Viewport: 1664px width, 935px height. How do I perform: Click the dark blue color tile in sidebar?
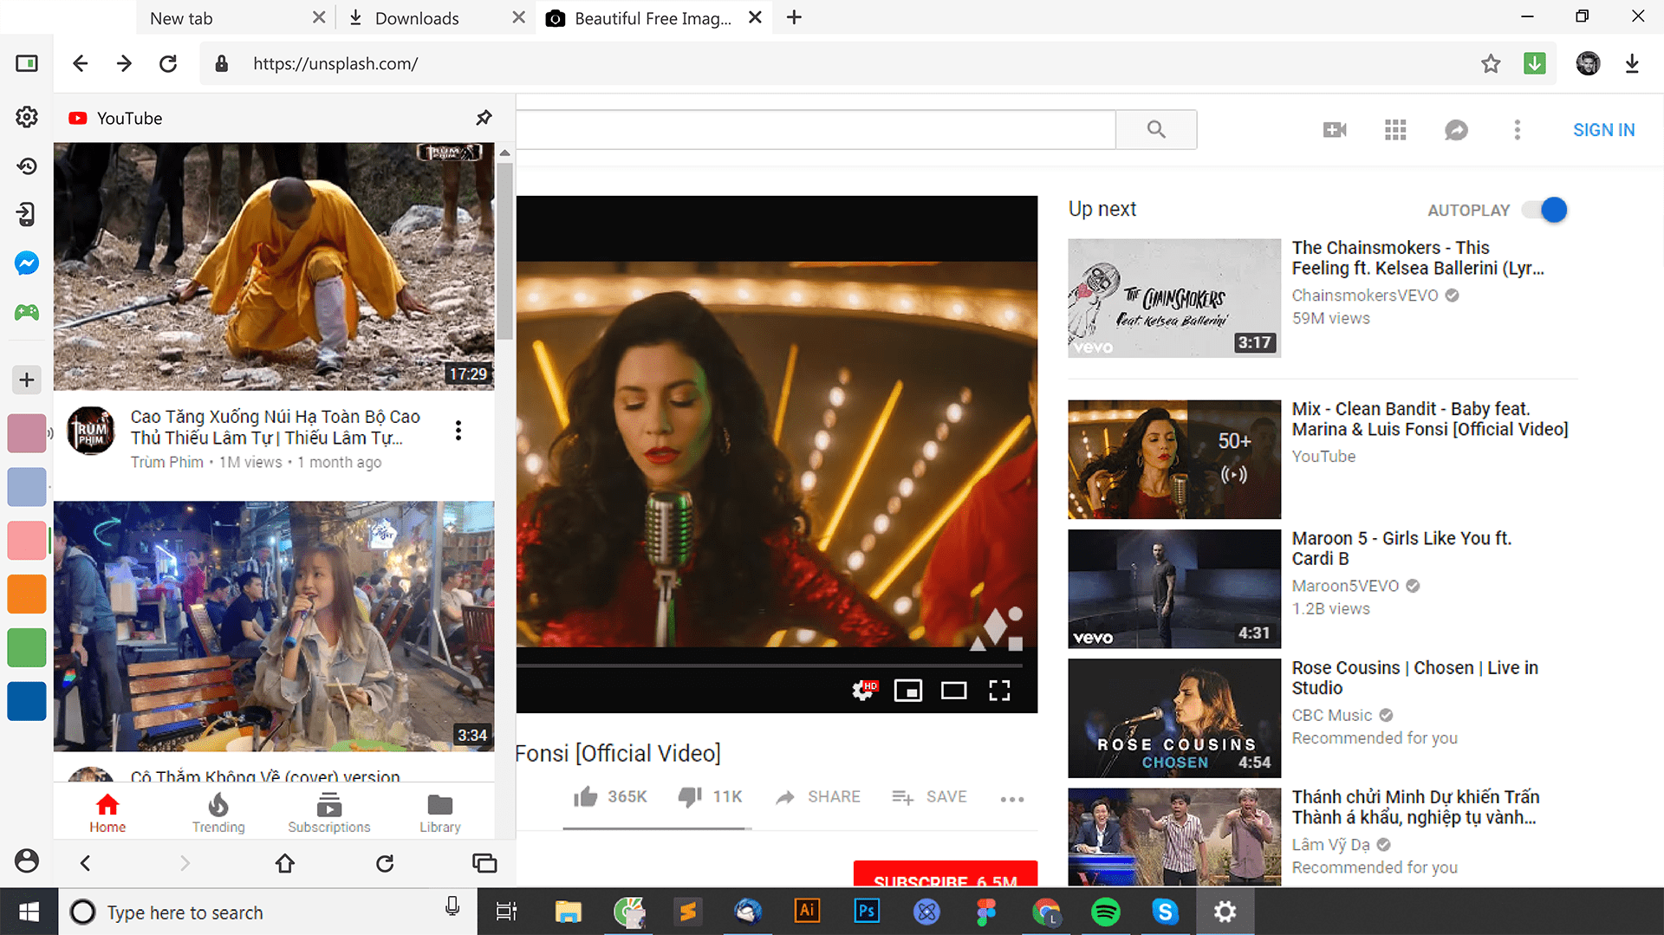[x=27, y=702]
